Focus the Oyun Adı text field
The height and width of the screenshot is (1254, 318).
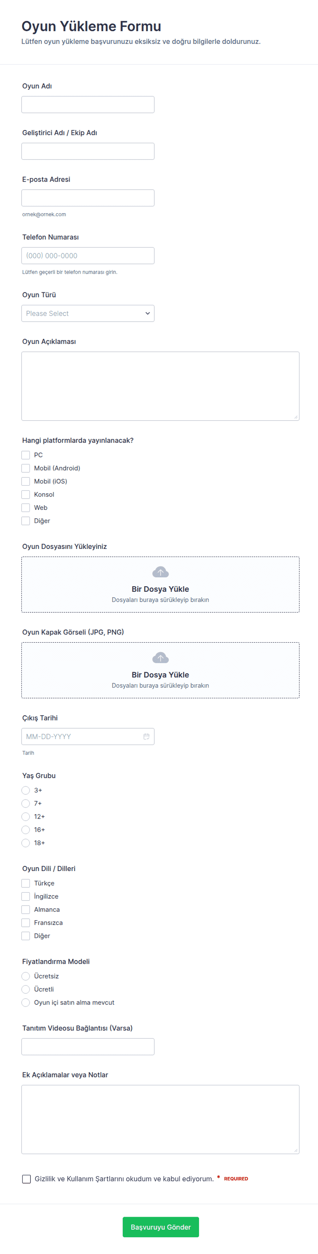(x=88, y=104)
